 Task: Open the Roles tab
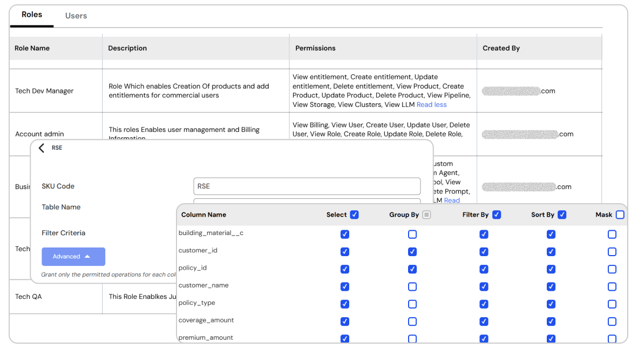point(32,15)
